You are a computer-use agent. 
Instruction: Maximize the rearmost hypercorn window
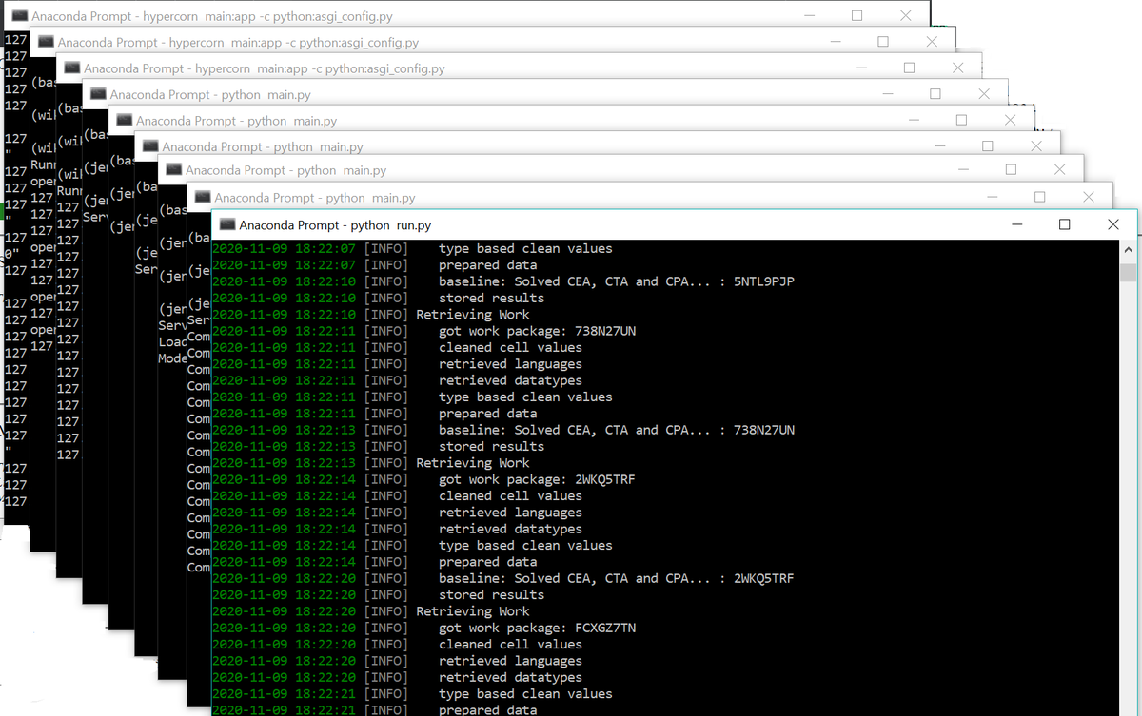click(x=856, y=16)
